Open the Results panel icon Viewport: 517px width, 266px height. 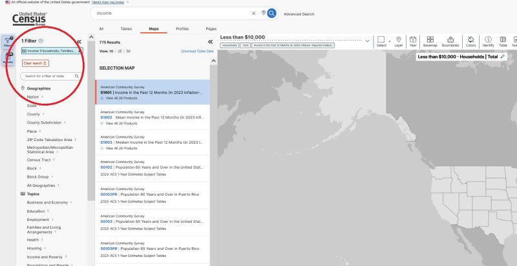point(8,59)
